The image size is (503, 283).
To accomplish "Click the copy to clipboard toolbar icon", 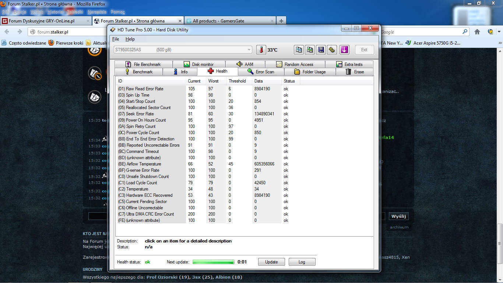I will point(299,50).
